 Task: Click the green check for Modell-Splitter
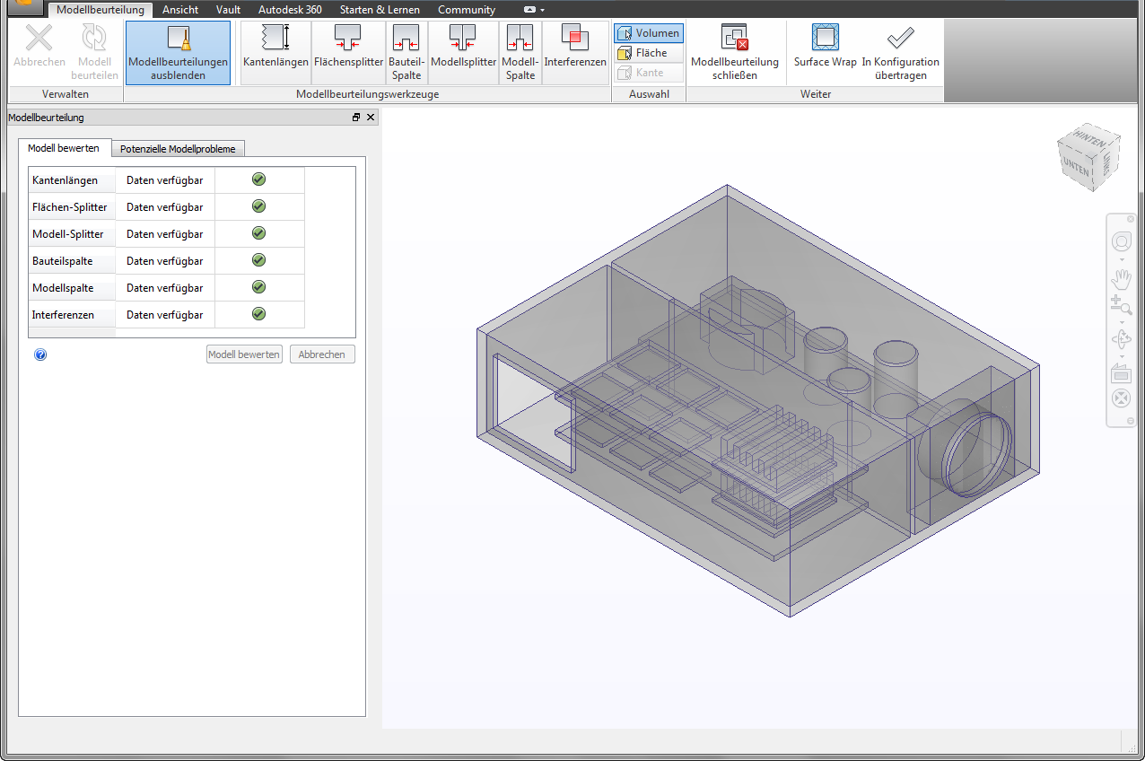(258, 233)
